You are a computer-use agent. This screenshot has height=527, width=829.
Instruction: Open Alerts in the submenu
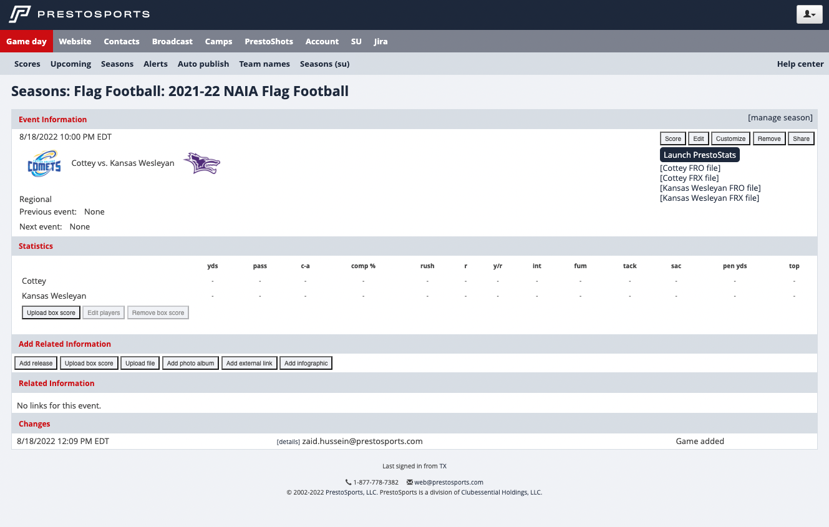pyautogui.click(x=155, y=64)
